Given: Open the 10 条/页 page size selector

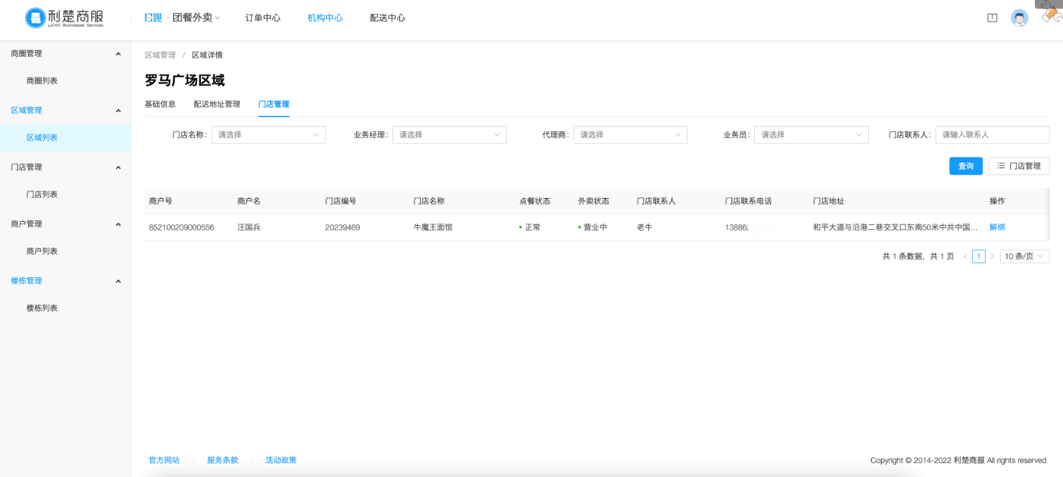Looking at the screenshot, I should point(1023,257).
